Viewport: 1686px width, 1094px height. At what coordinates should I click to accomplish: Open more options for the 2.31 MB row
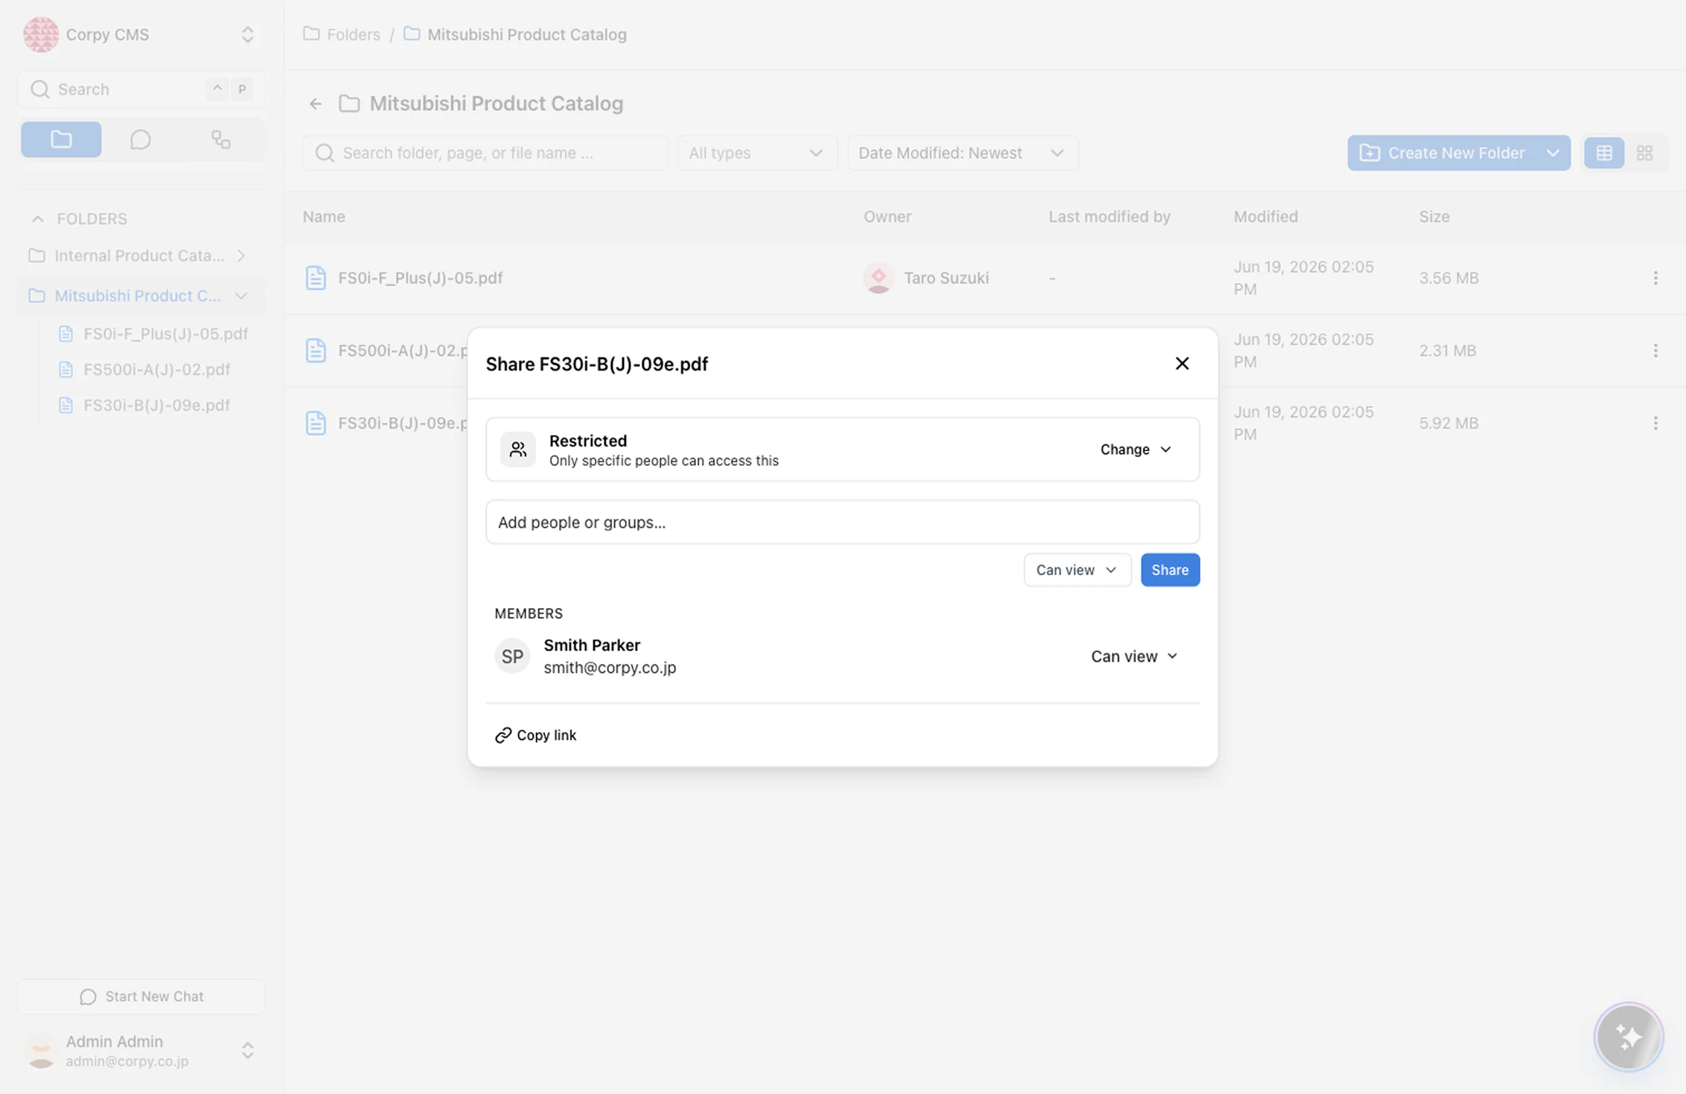[x=1655, y=350]
